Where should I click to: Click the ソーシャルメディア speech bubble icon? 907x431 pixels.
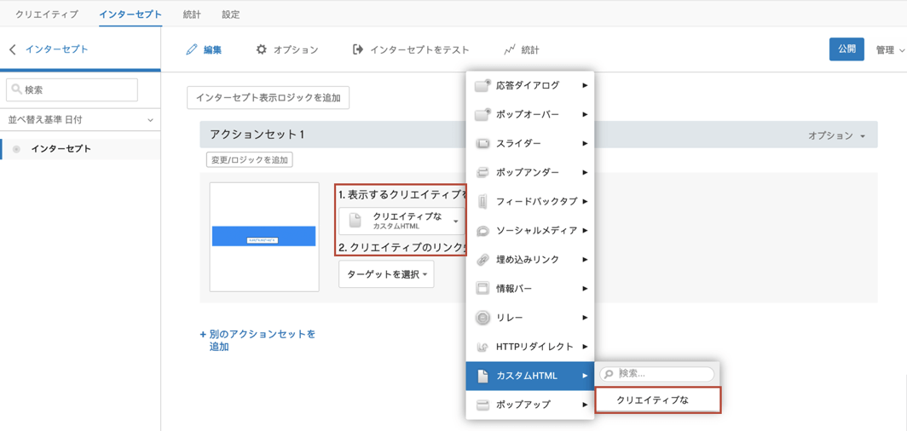482,231
